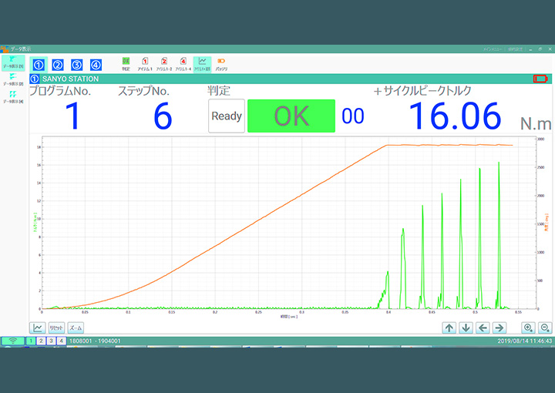Select データ表示 [1] layout in sidebar
The image size is (555, 393).
tap(12, 61)
